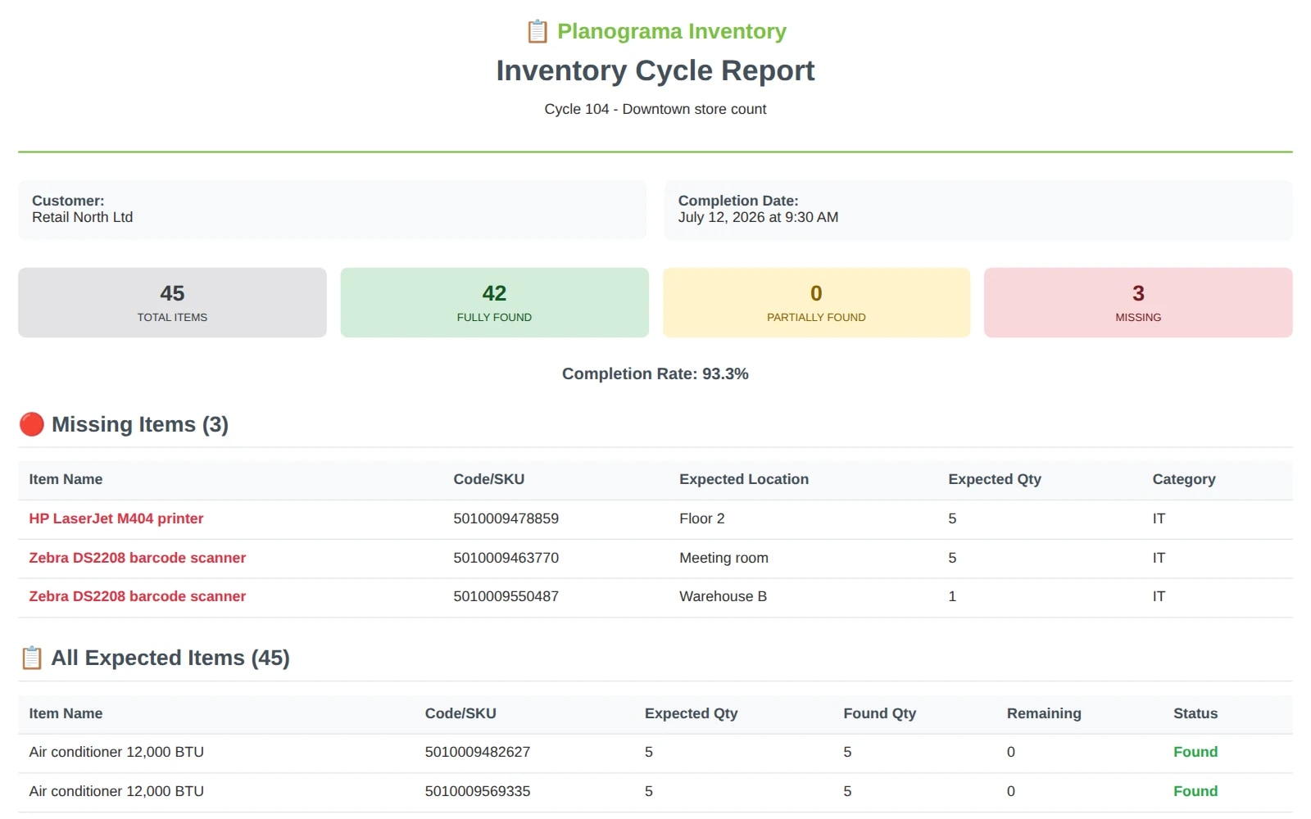Click the Found Qty column header
Image resolution: width=1311 pixels, height=819 pixels.
pyautogui.click(x=880, y=713)
